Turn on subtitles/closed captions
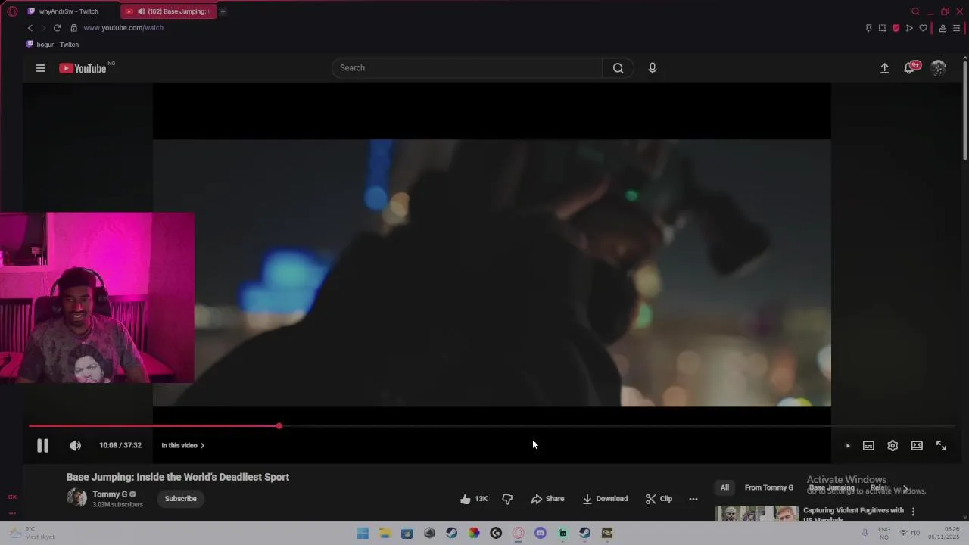This screenshot has width=969, height=545. click(x=868, y=446)
